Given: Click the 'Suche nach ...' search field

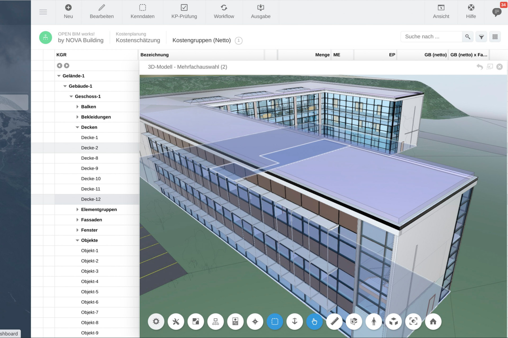Looking at the screenshot, I should point(431,37).
